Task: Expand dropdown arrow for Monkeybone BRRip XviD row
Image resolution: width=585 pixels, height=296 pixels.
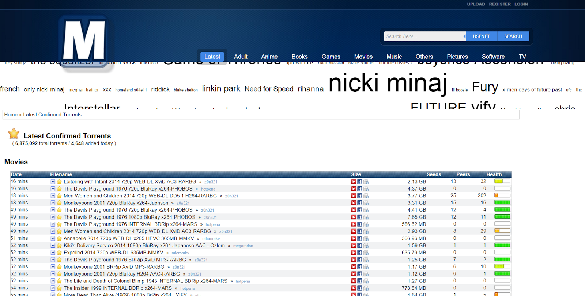Action: point(53,267)
